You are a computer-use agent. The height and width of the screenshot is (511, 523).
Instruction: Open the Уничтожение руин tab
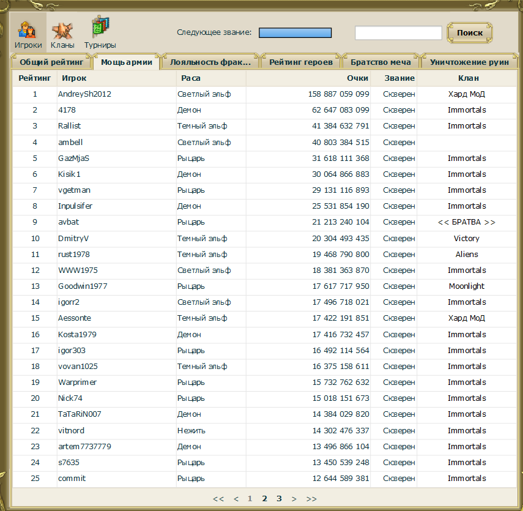tap(469, 62)
